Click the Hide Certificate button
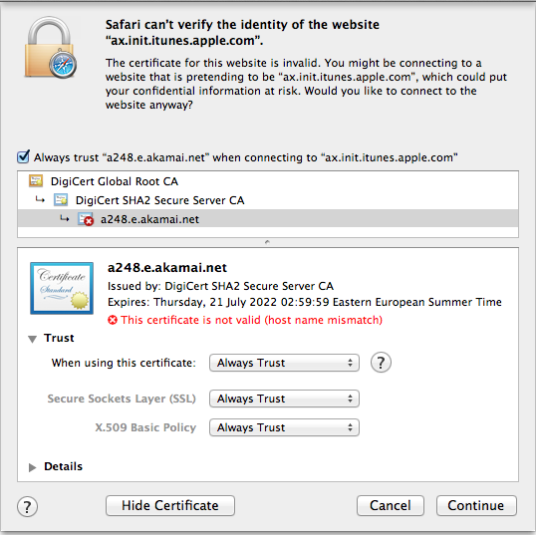 [170, 505]
